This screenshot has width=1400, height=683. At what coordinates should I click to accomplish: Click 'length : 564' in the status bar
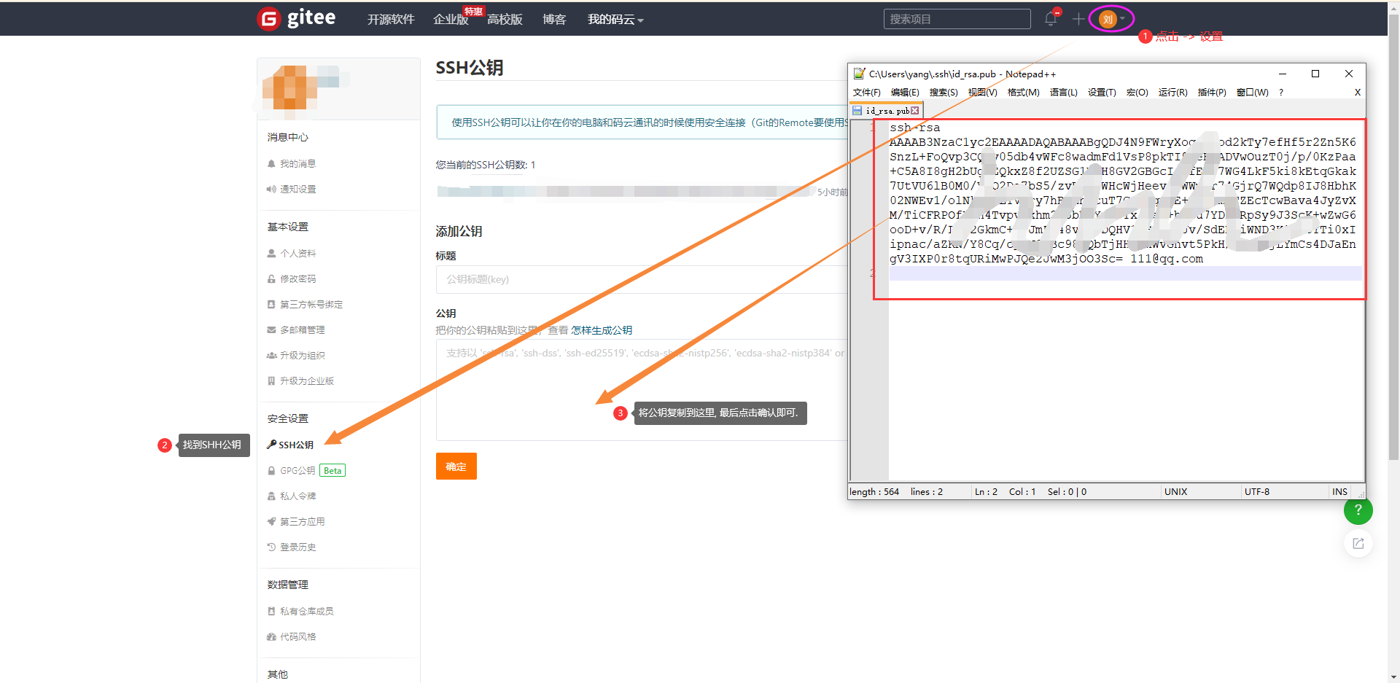[x=874, y=492]
